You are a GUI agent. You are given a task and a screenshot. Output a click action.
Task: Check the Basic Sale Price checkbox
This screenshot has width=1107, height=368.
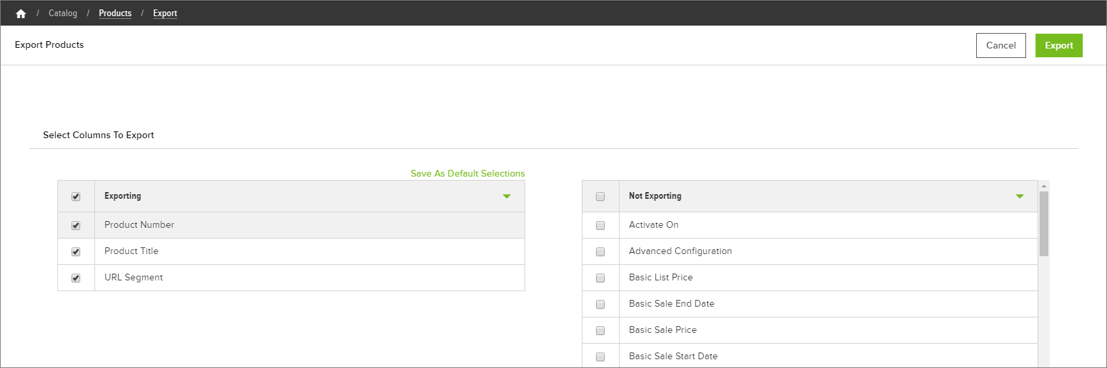coord(600,331)
